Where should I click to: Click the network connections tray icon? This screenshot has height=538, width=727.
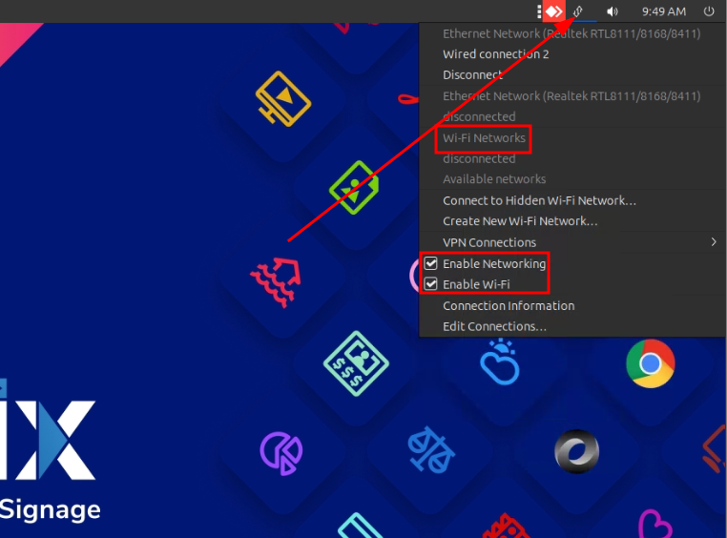578,11
